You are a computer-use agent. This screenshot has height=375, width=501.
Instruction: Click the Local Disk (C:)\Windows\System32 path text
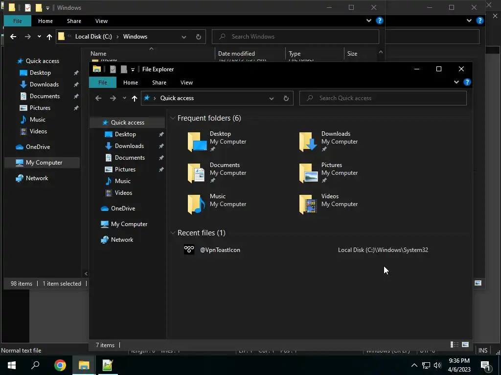[x=383, y=250]
